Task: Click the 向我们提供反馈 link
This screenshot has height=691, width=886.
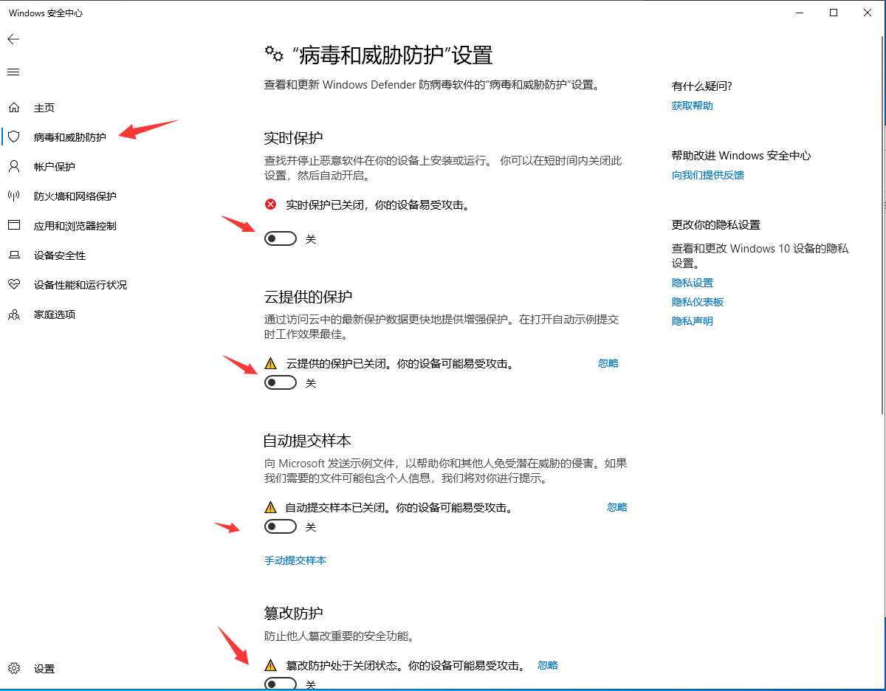Action: 708,175
